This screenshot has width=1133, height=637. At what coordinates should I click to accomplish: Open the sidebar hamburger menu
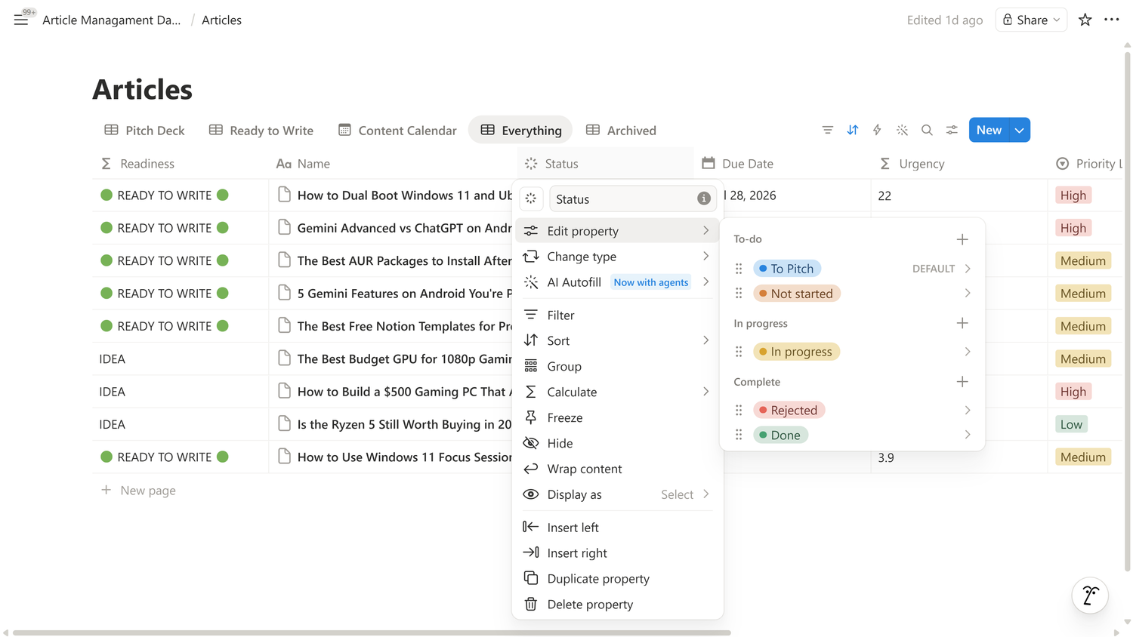21,20
